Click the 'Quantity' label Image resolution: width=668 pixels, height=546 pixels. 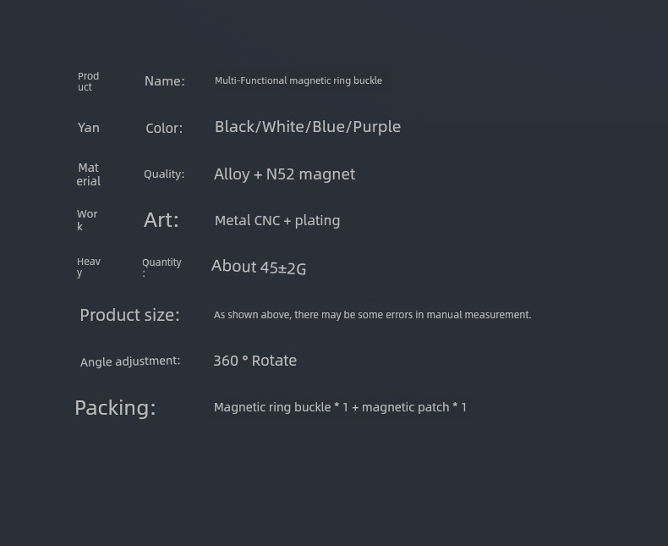point(162,267)
